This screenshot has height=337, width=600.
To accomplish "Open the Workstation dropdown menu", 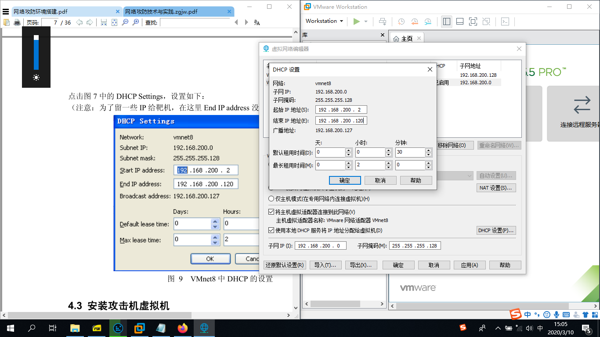I will click(324, 21).
